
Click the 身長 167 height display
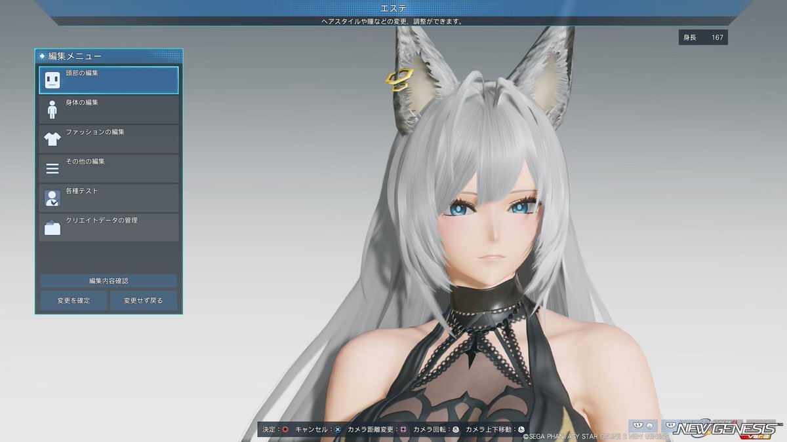(703, 37)
